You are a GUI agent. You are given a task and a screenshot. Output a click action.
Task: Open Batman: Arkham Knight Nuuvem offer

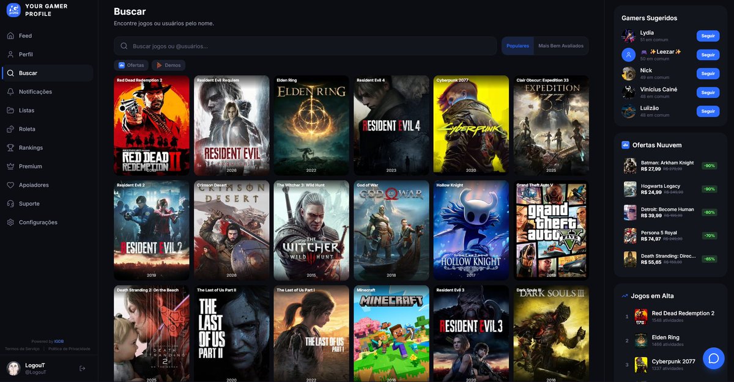[670, 166]
